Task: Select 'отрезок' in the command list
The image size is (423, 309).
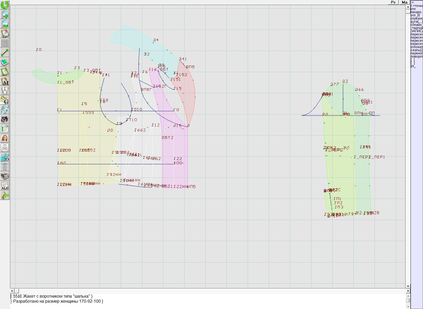Action: pyautogui.click(x=416, y=18)
